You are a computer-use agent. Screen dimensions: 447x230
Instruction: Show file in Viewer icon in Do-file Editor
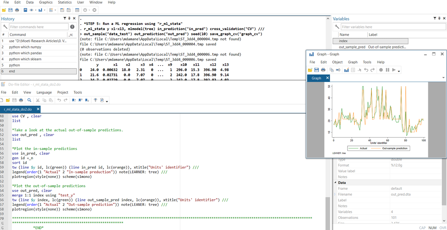95,100
